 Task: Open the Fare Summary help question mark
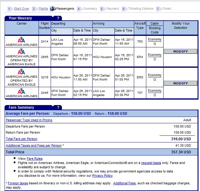(x=58, y=107)
